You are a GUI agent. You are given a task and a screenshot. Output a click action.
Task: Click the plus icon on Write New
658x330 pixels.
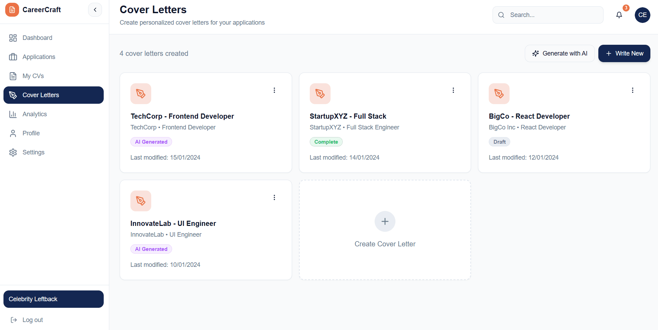coord(608,53)
